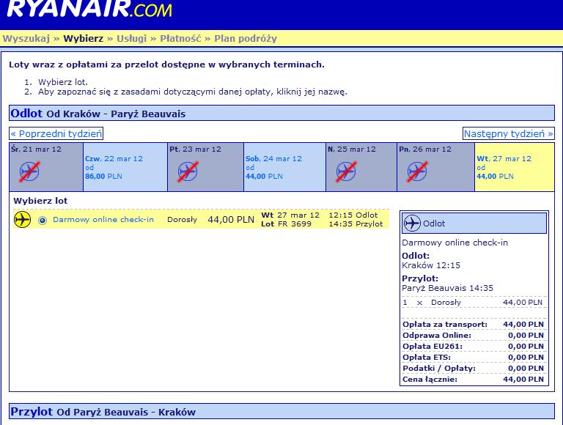The height and width of the screenshot is (425, 563).
Task: Select radio button for Darmowy online check-in flight
Action: pos(43,220)
